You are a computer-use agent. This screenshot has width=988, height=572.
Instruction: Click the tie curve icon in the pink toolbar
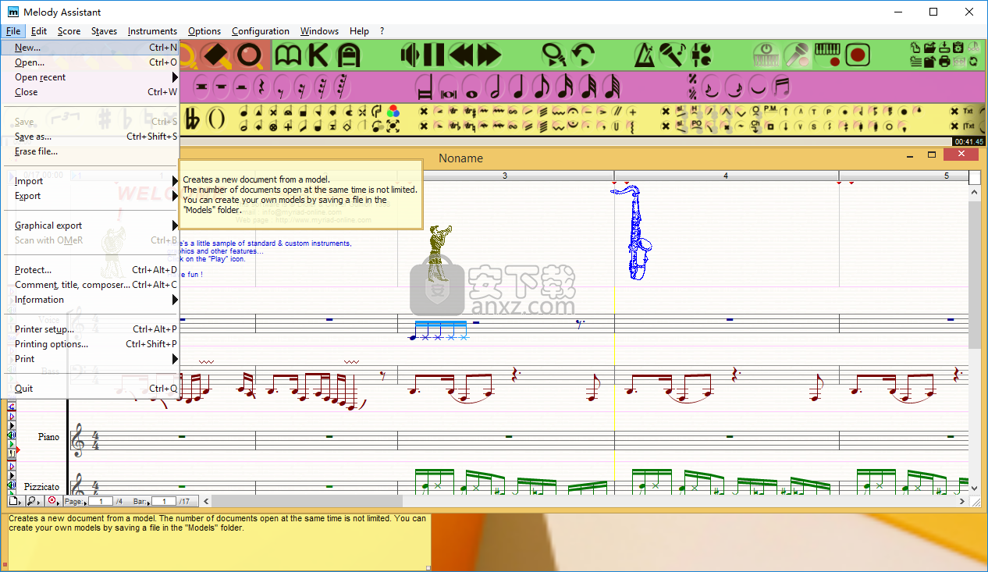click(756, 87)
